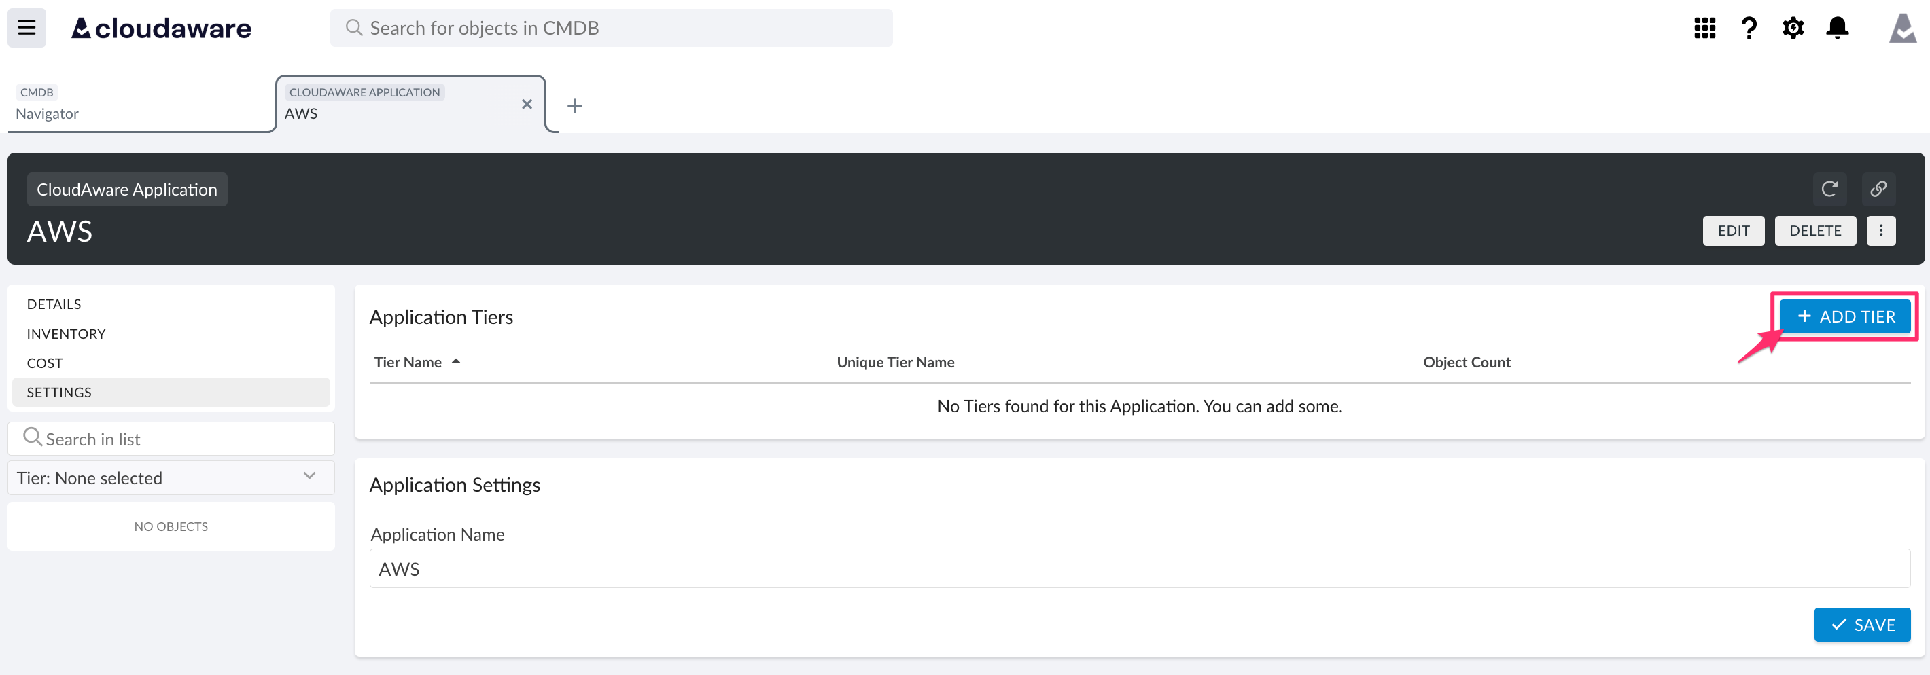The height and width of the screenshot is (675, 1930).
Task: Open the hamburger navigation menu
Action: point(27,28)
